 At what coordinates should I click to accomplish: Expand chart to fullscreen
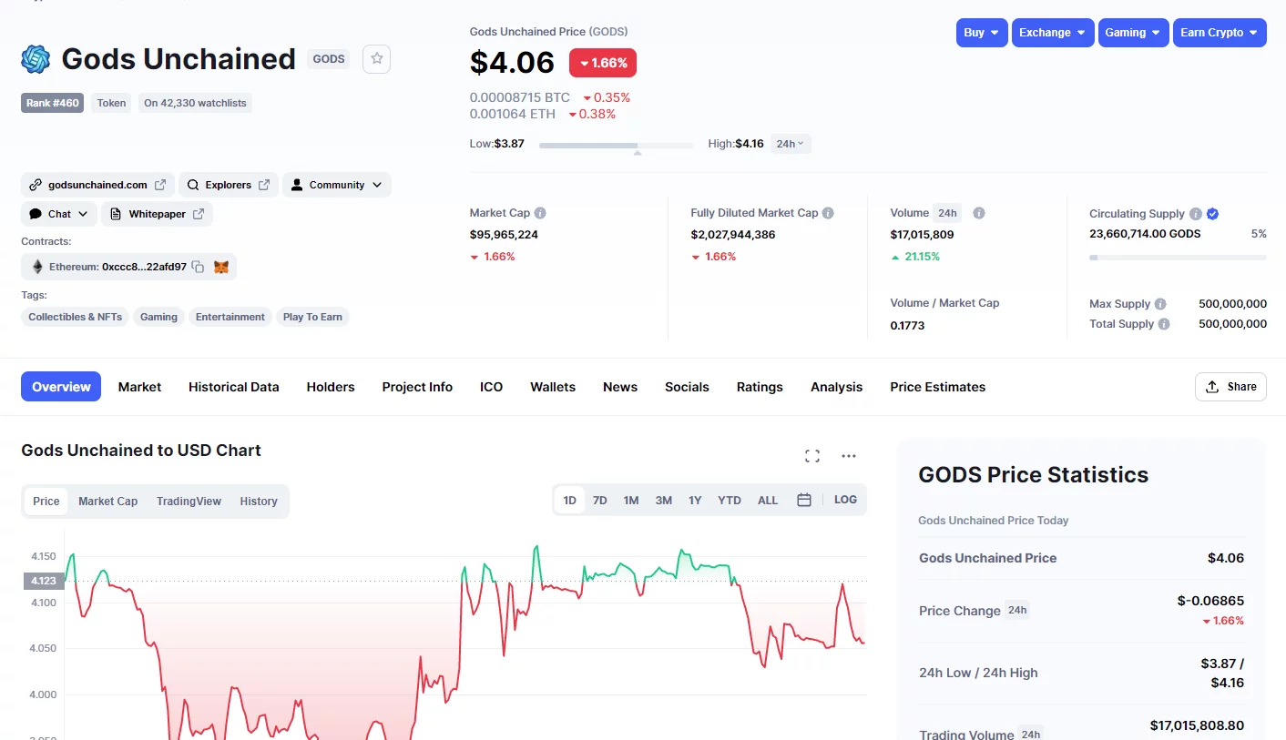[x=812, y=456]
